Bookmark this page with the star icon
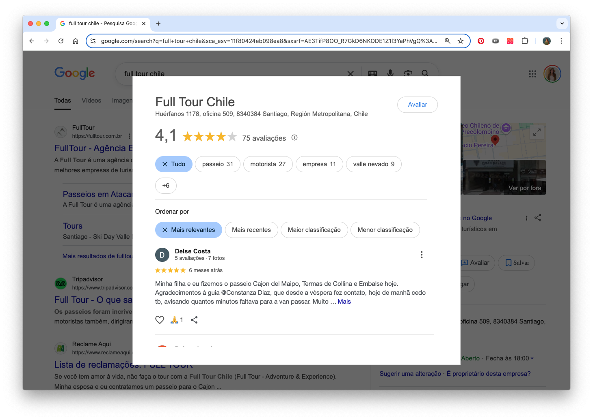Viewport: 593px width, 420px height. point(460,41)
